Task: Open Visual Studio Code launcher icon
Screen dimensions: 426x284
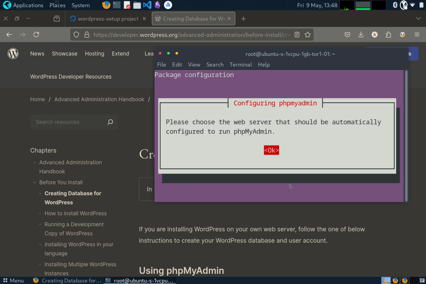Action: click(147, 5)
